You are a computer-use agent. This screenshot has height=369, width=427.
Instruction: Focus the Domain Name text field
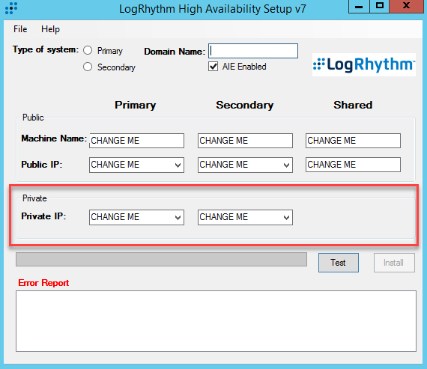253,51
